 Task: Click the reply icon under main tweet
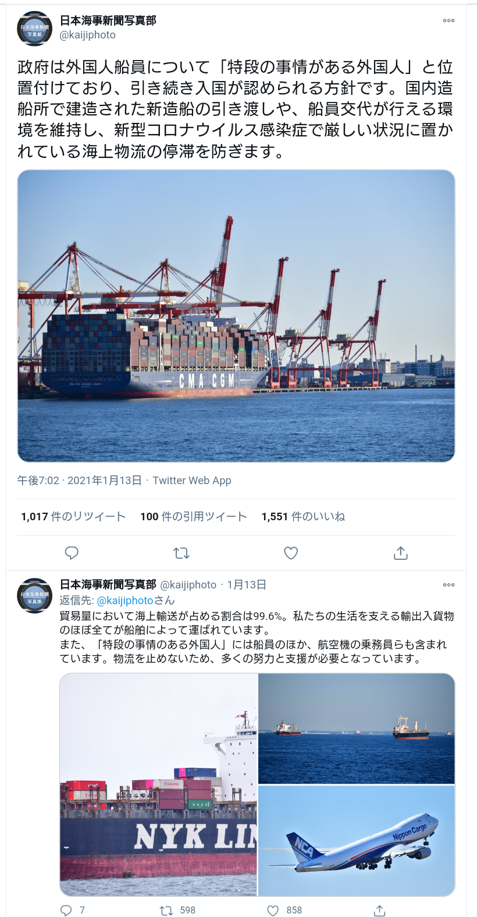tap(72, 553)
